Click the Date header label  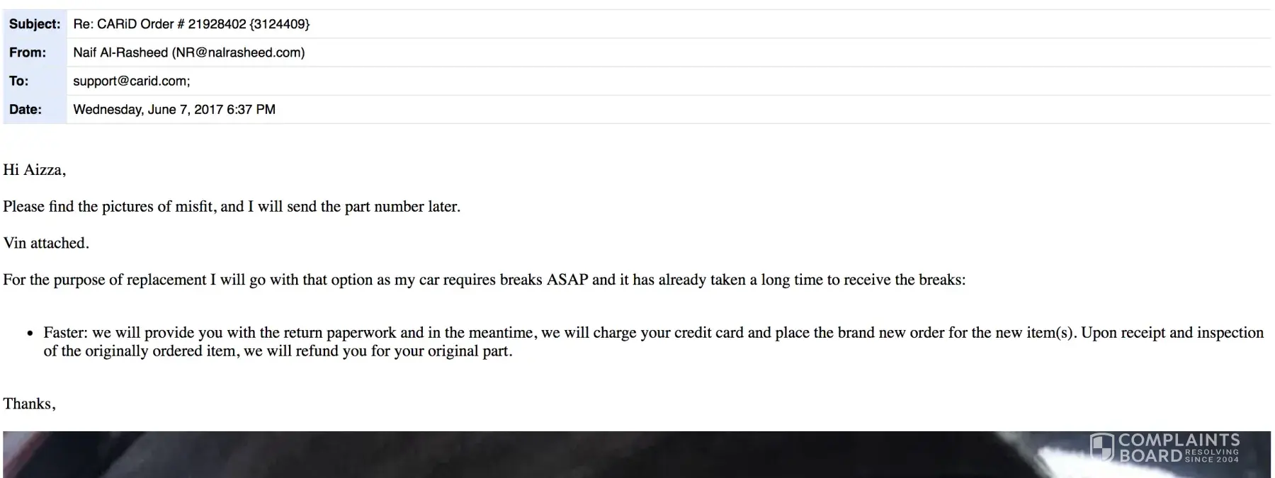[25, 109]
